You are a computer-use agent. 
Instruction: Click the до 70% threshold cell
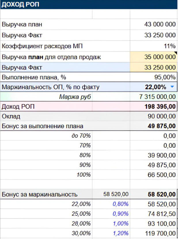(81, 136)
